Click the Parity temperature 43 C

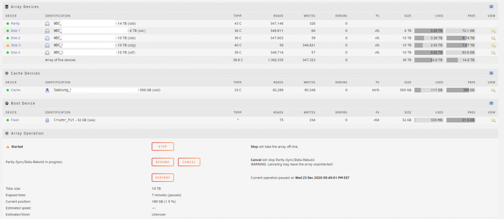pyautogui.click(x=238, y=24)
